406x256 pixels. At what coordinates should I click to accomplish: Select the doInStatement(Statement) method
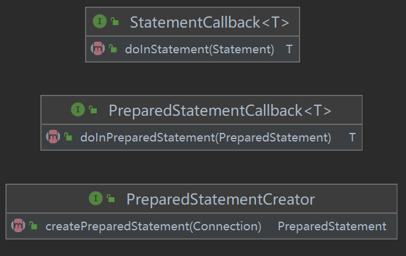(x=200, y=50)
